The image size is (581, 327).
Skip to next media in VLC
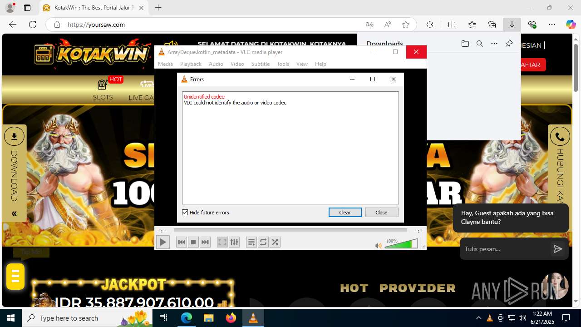[205, 242]
